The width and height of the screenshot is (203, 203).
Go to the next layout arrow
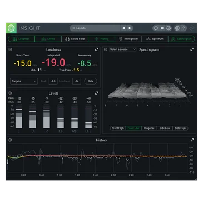130,28
